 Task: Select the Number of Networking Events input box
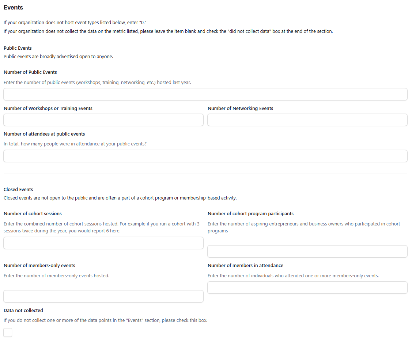(307, 120)
